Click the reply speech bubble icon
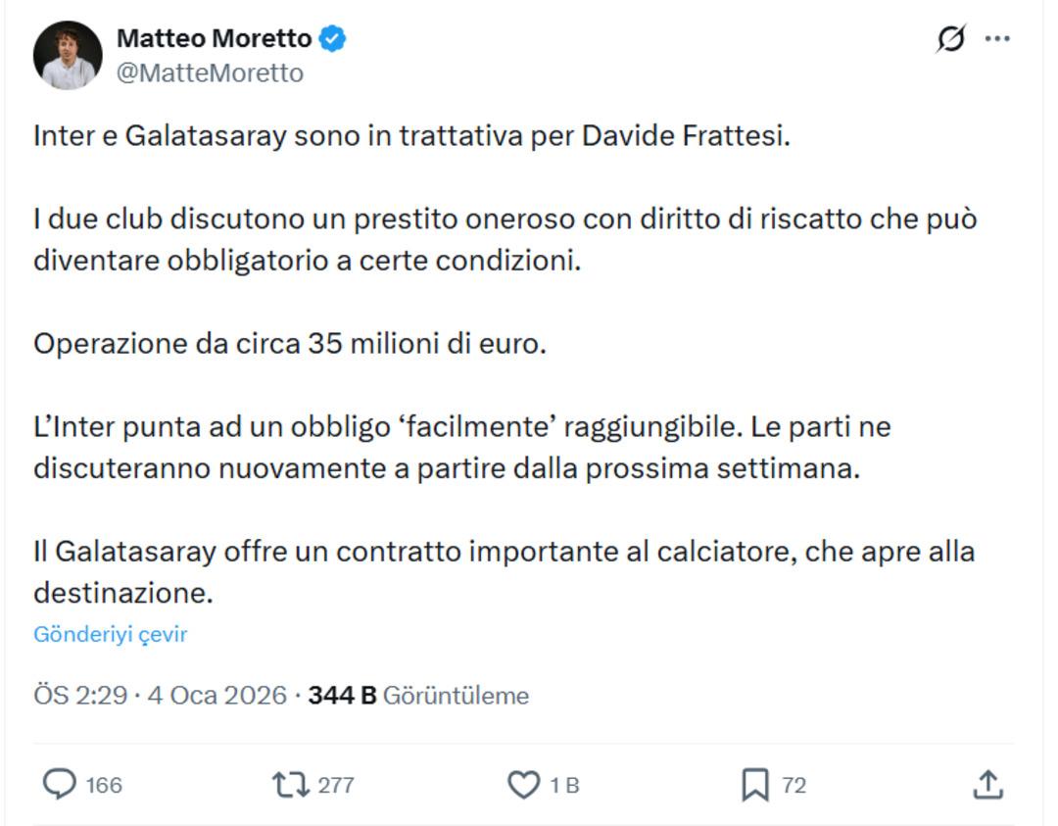The width and height of the screenshot is (1058, 826). point(61,784)
